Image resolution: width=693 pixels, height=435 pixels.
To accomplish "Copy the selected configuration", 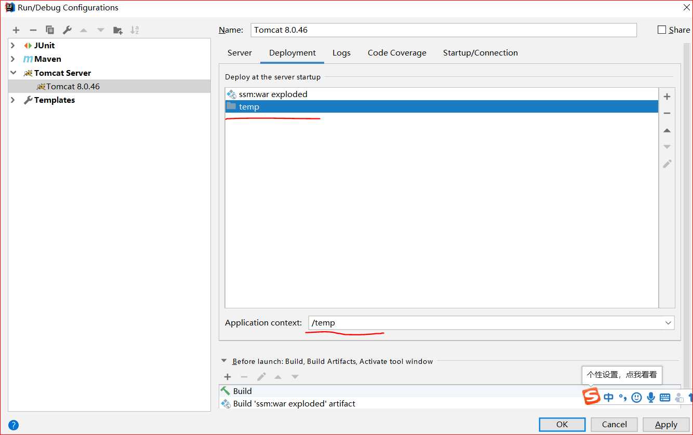I will pyautogui.click(x=50, y=30).
